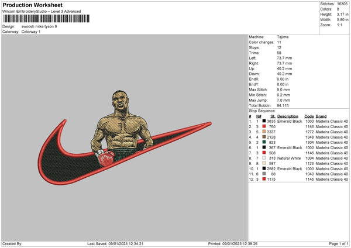Click the 'Stop Sequence:' heading
The height and width of the screenshot is (248, 351).
[262, 111]
